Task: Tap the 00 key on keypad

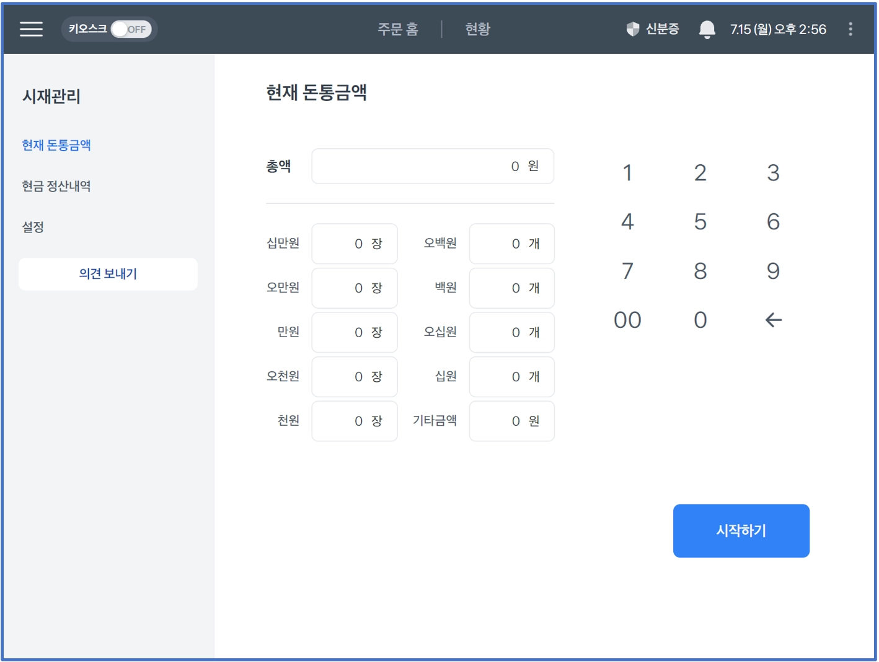Action: [627, 320]
